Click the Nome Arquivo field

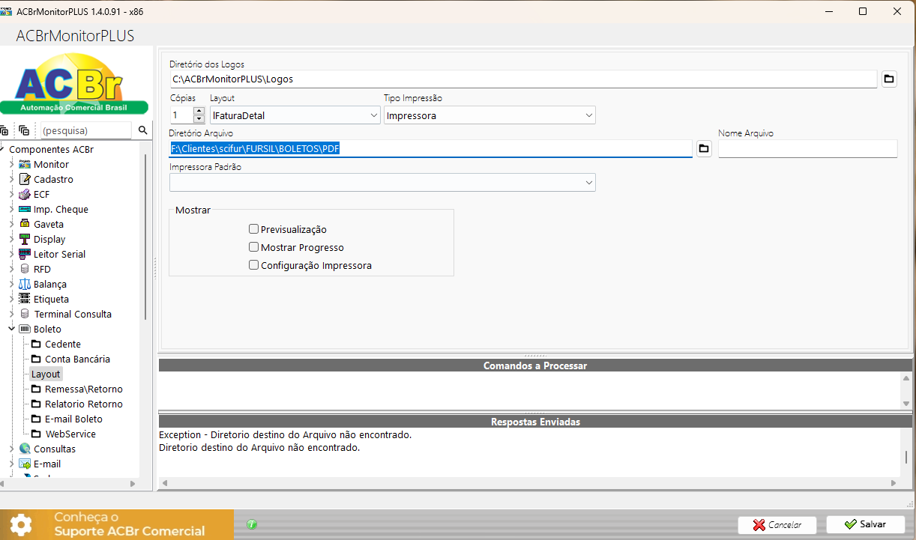point(807,148)
